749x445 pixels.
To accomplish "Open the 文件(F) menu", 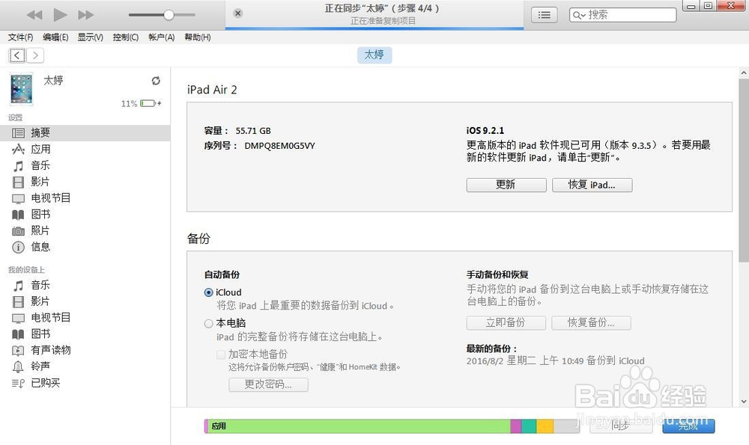I will pyautogui.click(x=20, y=37).
